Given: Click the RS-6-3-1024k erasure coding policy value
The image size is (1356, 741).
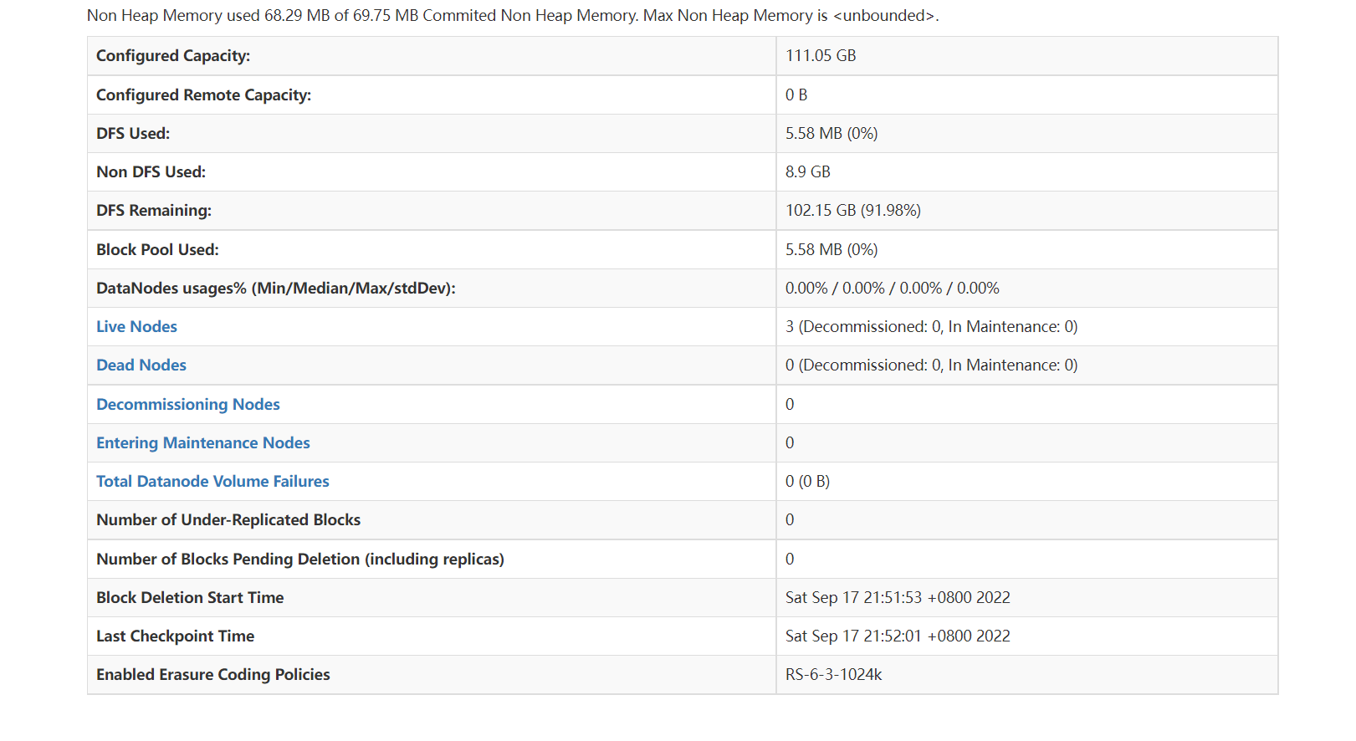Looking at the screenshot, I should [833, 675].
